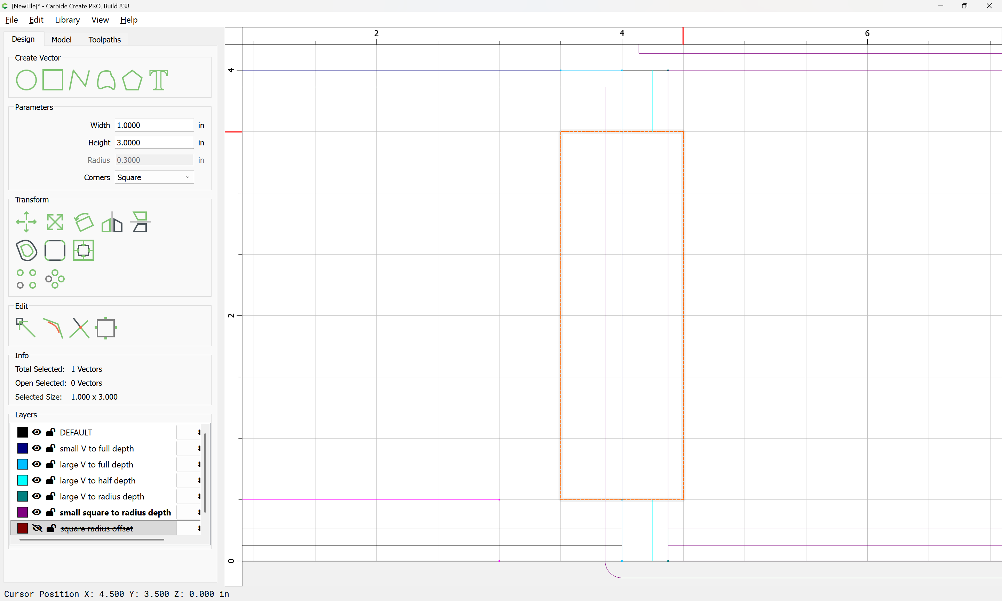Open the Offset Vector tool
Screen dimensions: 1002x601
click(x=26, y=250)
